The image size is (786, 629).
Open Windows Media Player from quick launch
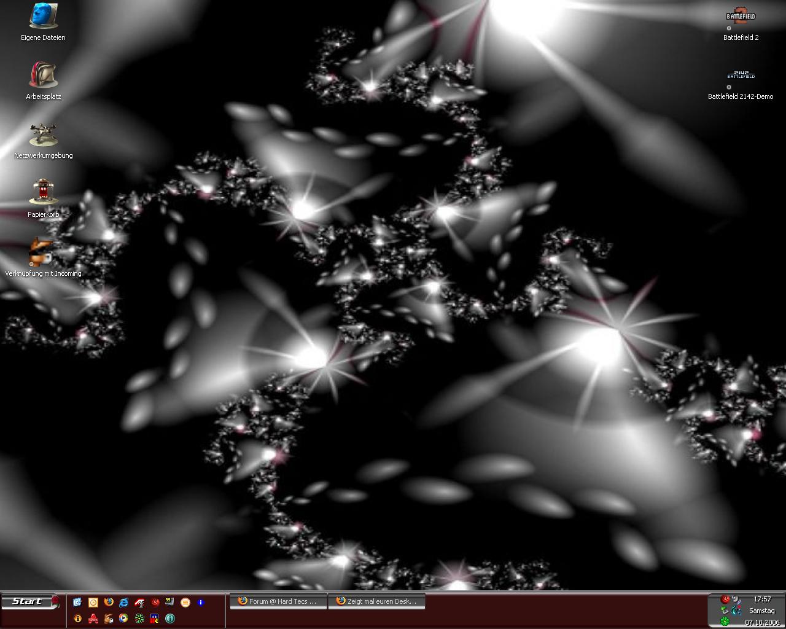124,618
